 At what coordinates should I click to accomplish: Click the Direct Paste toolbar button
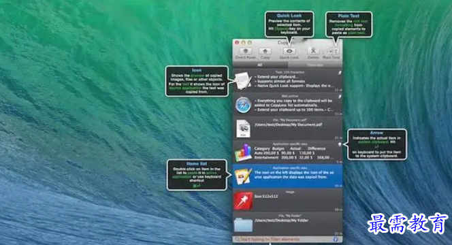click(246, 53)
